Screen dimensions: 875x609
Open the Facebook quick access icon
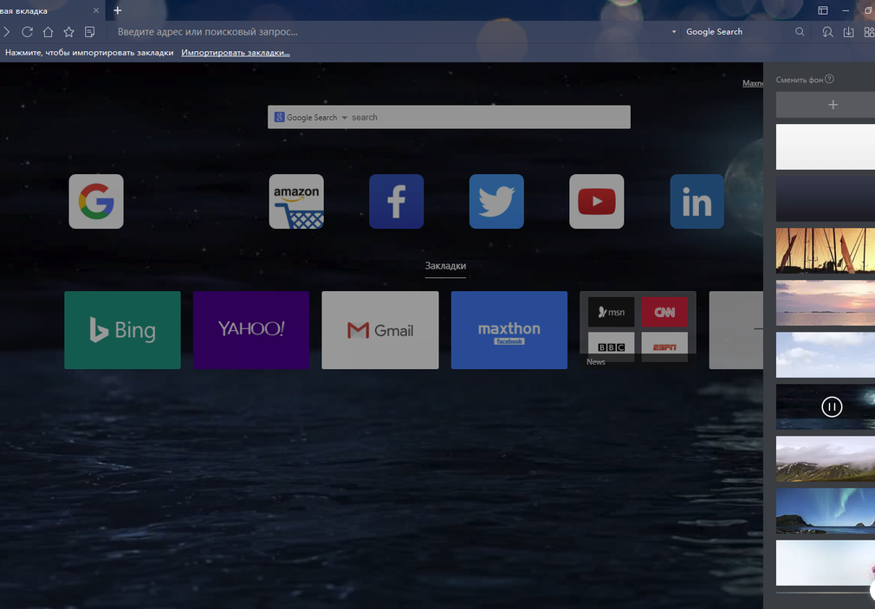click(396, 202)
